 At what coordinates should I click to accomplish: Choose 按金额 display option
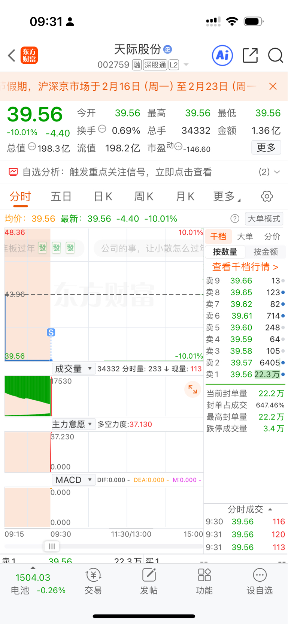pyautogui.click(x=266, y=252)
